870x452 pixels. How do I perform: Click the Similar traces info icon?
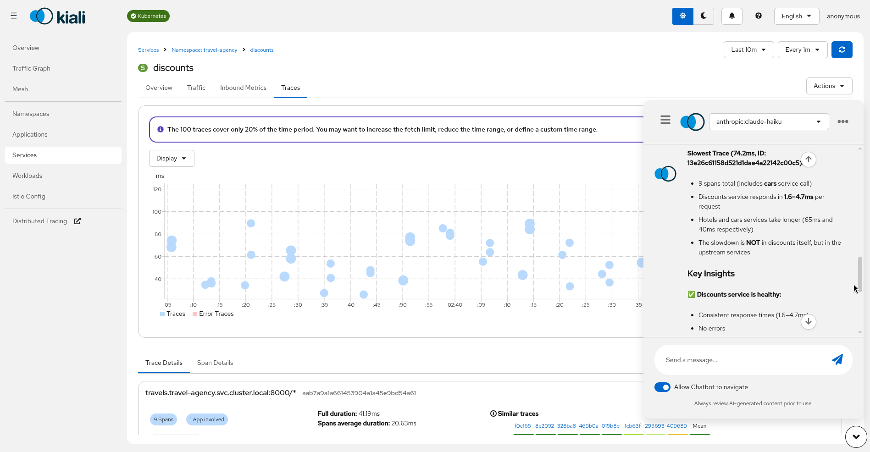click(x=493, y=413)
